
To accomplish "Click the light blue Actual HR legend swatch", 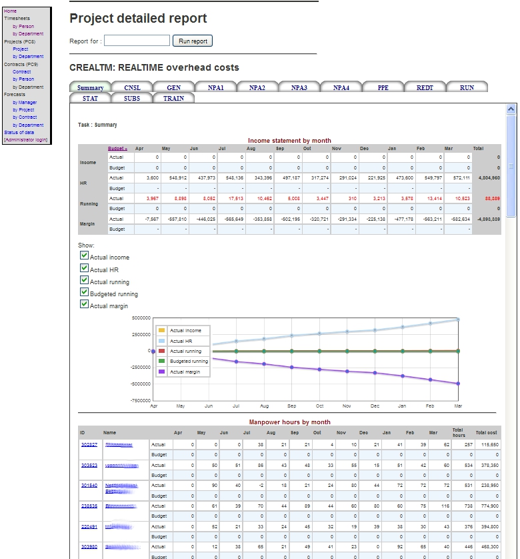I will 161,341.
